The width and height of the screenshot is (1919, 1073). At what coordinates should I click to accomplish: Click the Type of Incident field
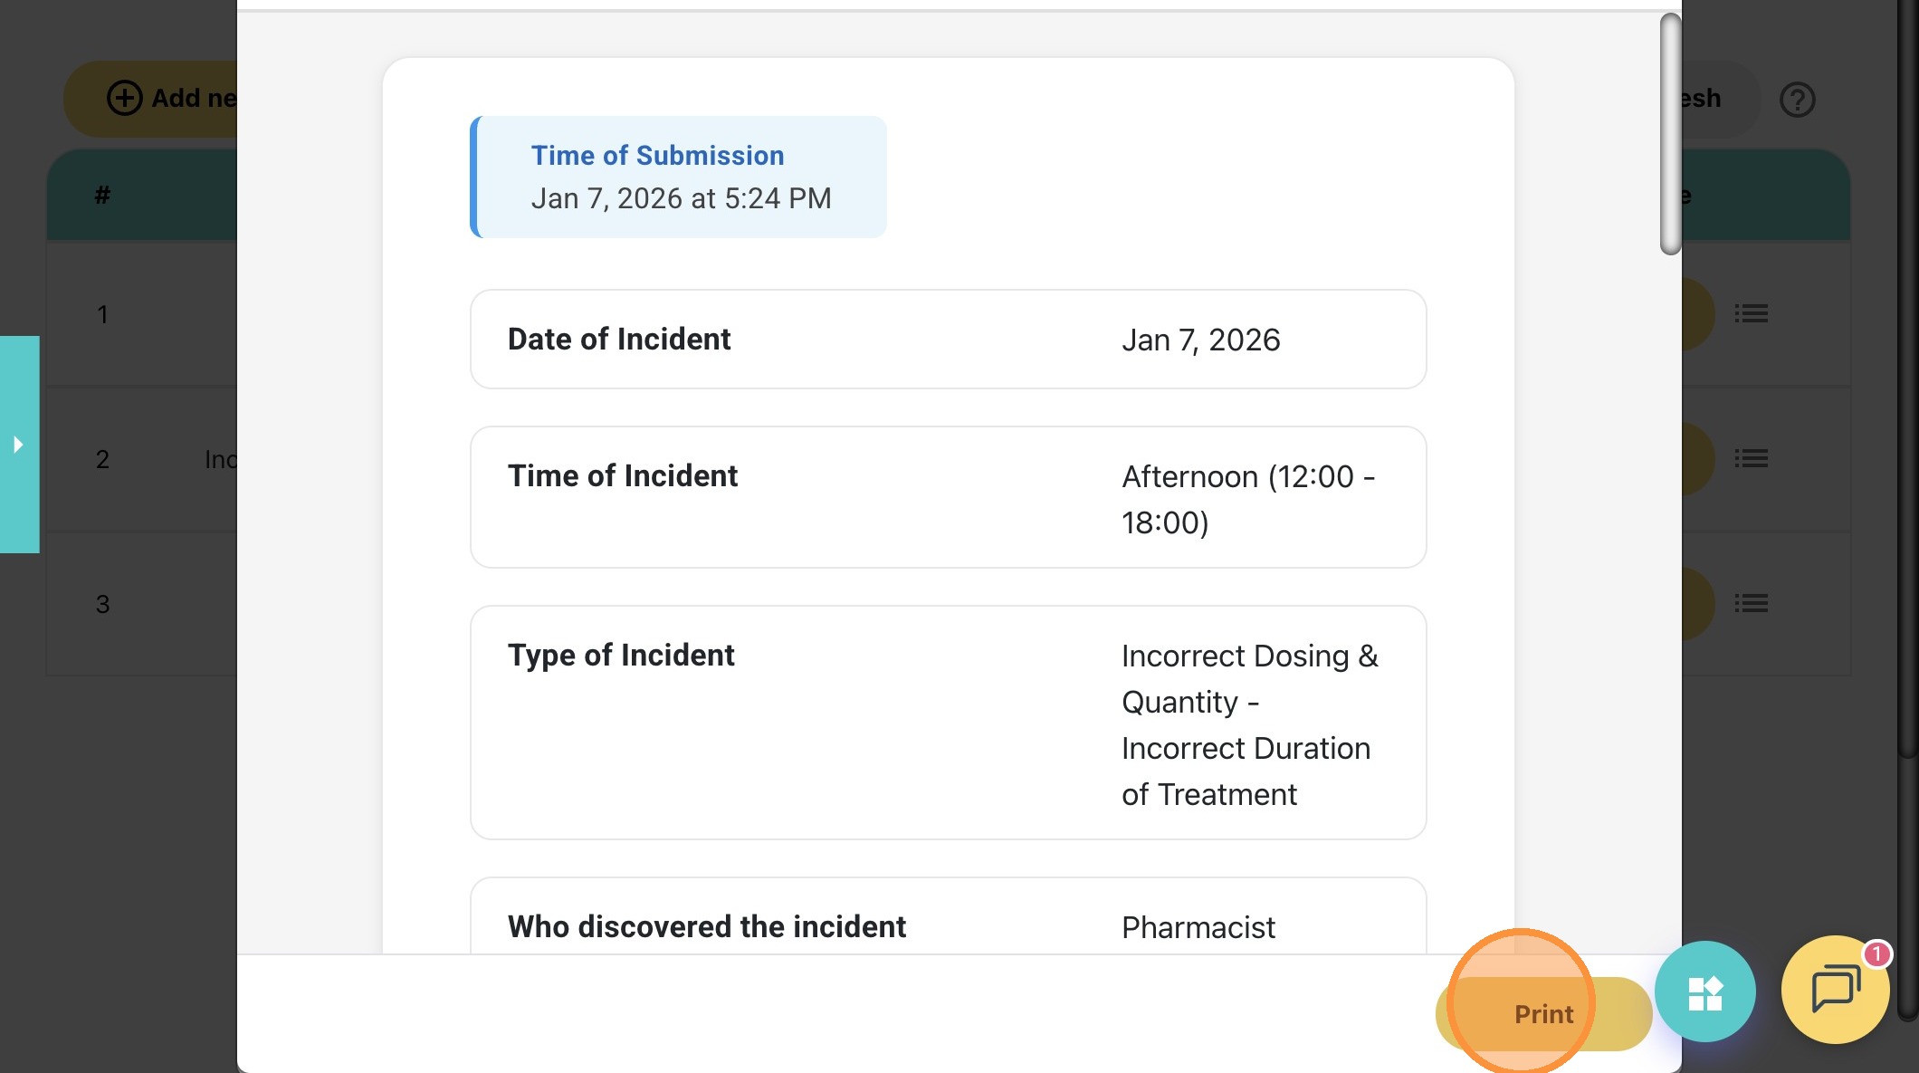tap(948, 723)
